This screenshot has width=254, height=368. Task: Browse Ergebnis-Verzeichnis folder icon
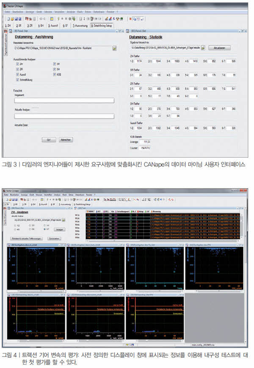[203, 48]
